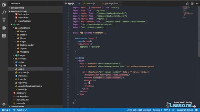
Task: Change language mode from Javascript (Babel)
Action: tap(185, 110)
